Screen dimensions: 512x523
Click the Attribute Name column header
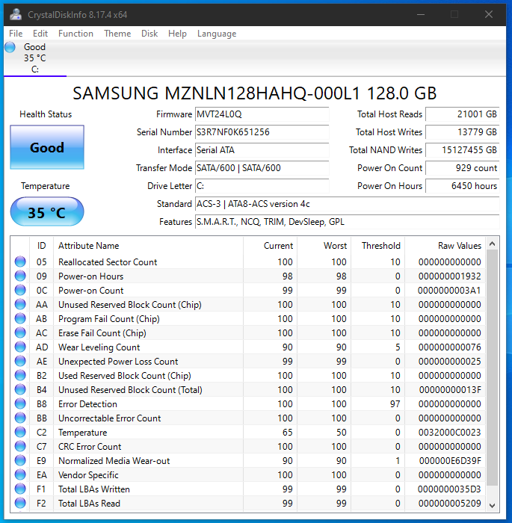[x=149, y=246]
